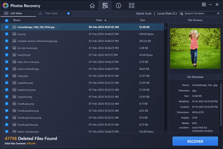Uncheck the ios-tab-hover.png checkbox

(7, 48)
